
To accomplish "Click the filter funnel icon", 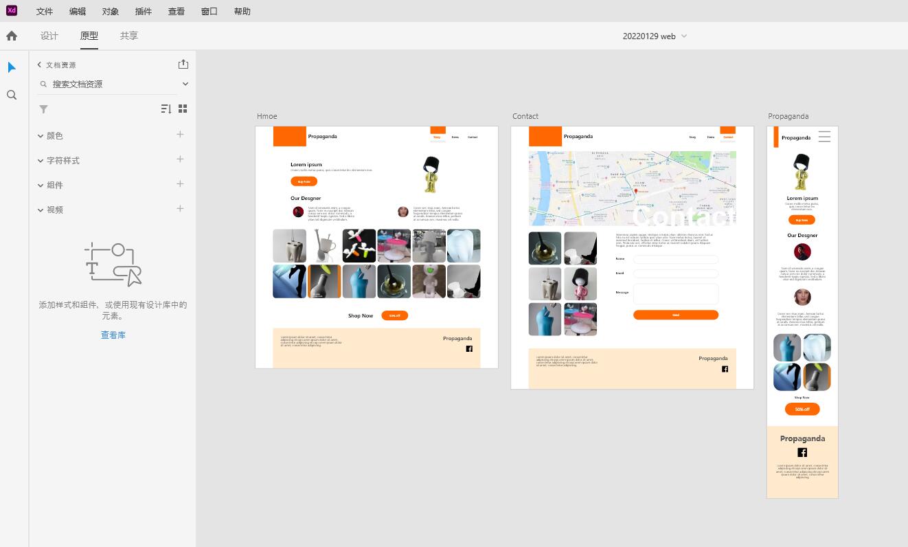I will 43,109.
